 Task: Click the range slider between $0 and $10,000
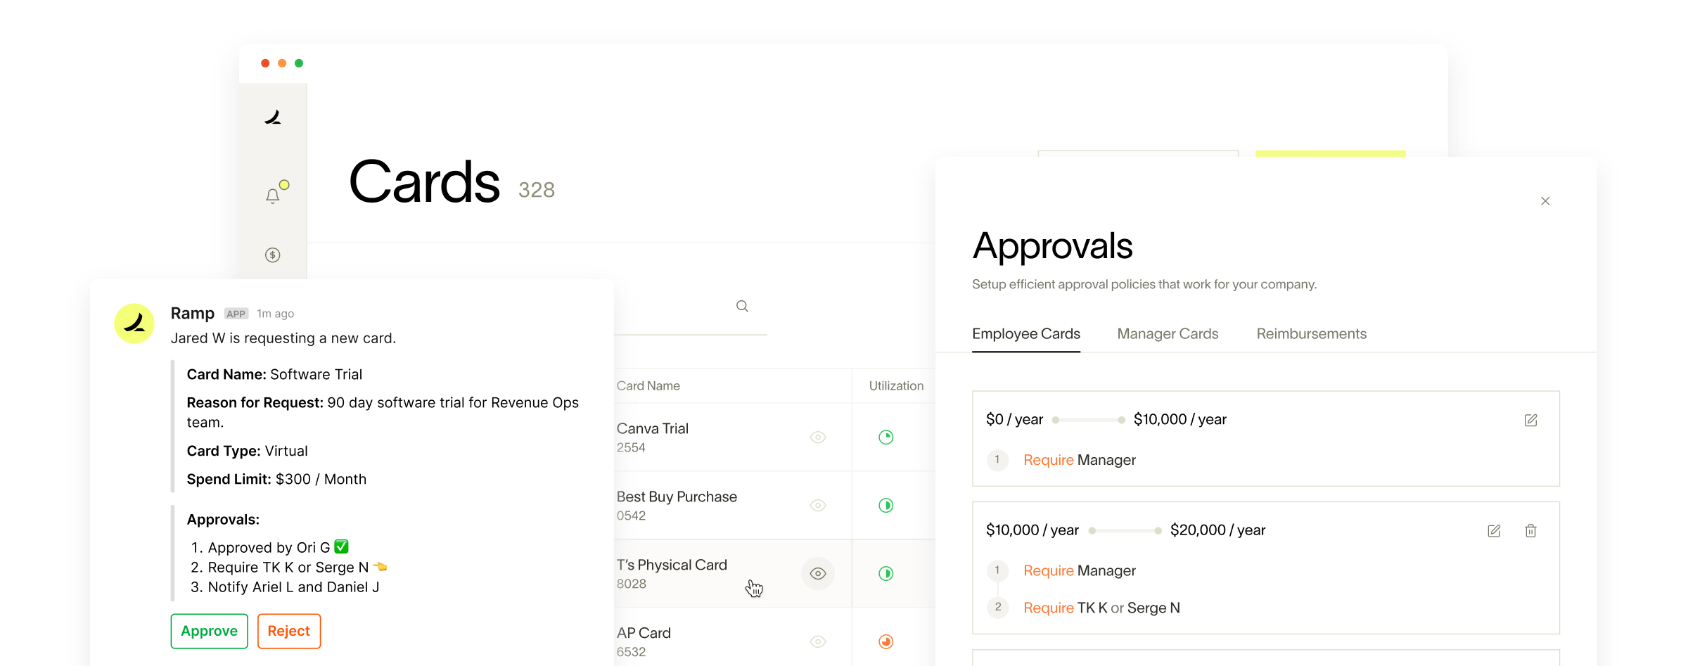pyautogui.click(x=1088, y=420)
